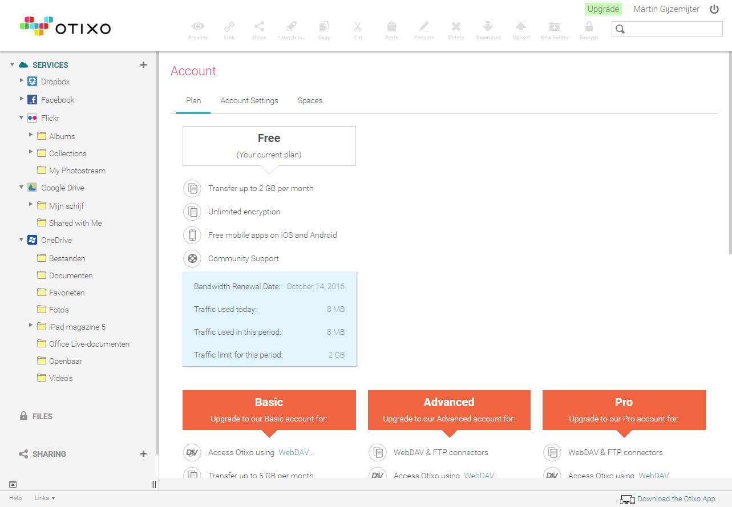
Task: Collapse the Google Drive tree node arrow
Action: 22,187
